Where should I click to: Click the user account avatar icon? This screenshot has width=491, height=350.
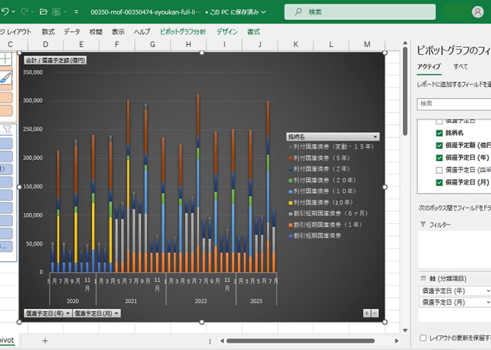click(x=478, y=12)
